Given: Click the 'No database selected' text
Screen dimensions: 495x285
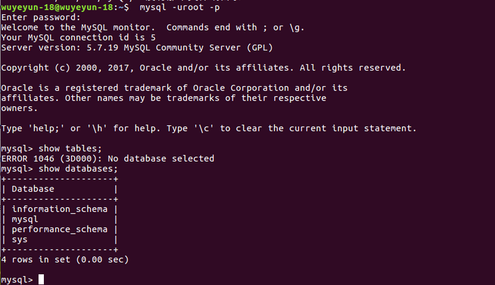Looking at the screenshot, I should (x=161, y=158).
